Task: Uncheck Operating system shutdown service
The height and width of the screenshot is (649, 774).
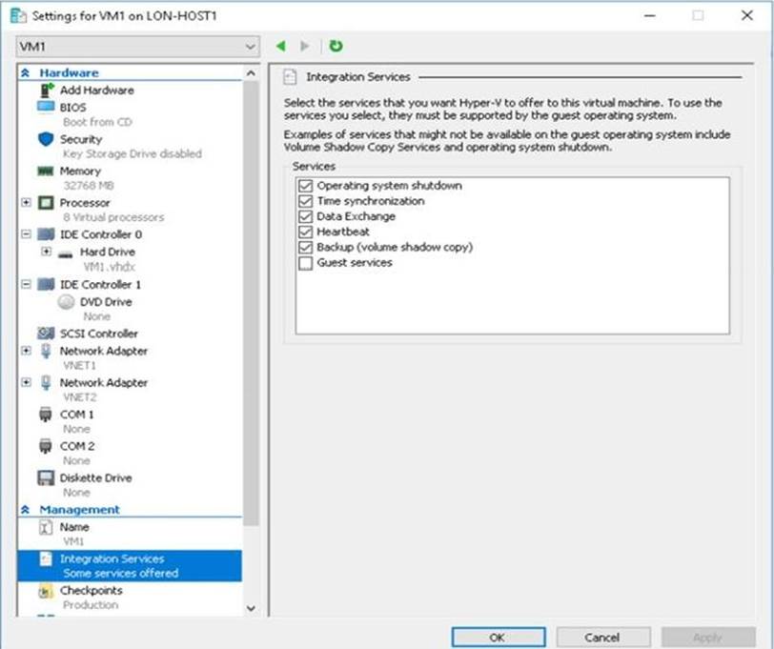Action: tap(305, 186)
